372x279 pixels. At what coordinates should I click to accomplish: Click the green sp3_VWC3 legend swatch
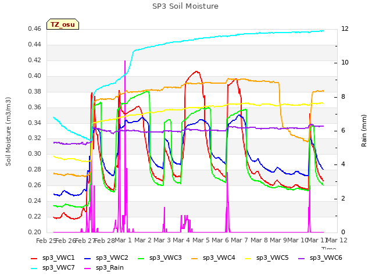coord(141,258)
